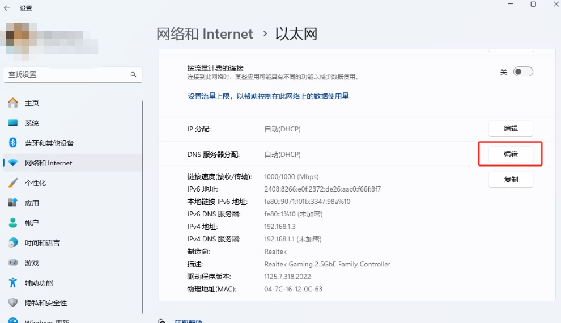
Task: Click the 以太网 page title
Action: coord(296,34)
